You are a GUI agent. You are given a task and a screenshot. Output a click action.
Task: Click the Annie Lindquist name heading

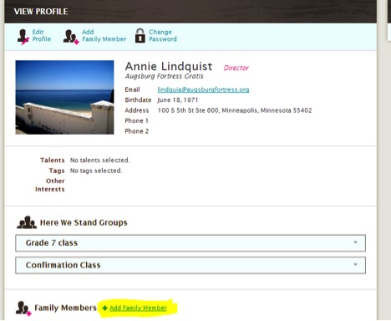click(169, 66)
